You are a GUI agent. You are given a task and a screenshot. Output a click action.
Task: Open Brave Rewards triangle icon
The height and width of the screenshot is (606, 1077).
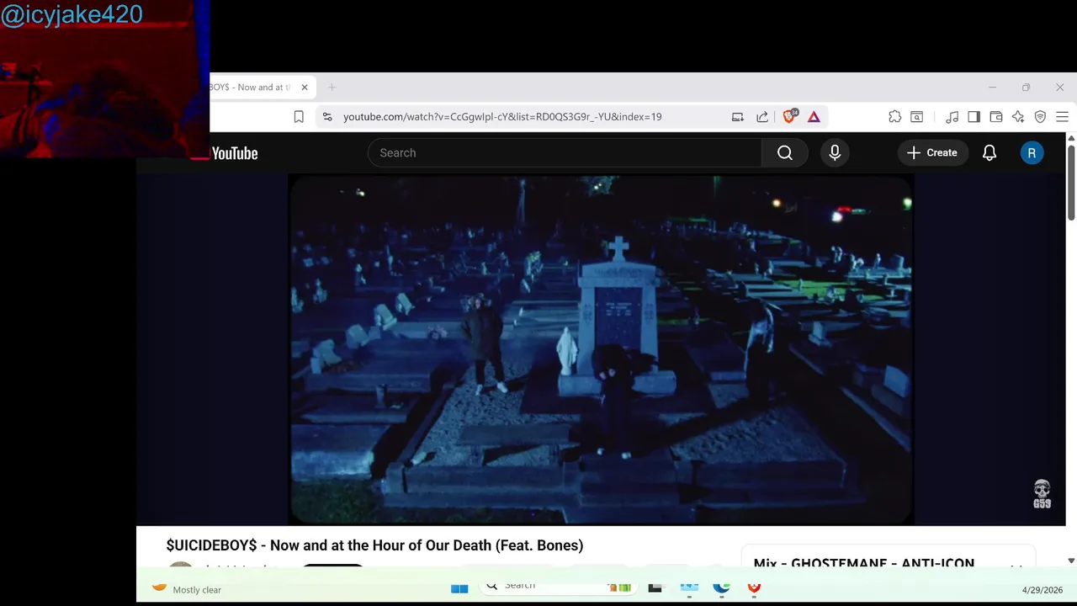[814, 117]
